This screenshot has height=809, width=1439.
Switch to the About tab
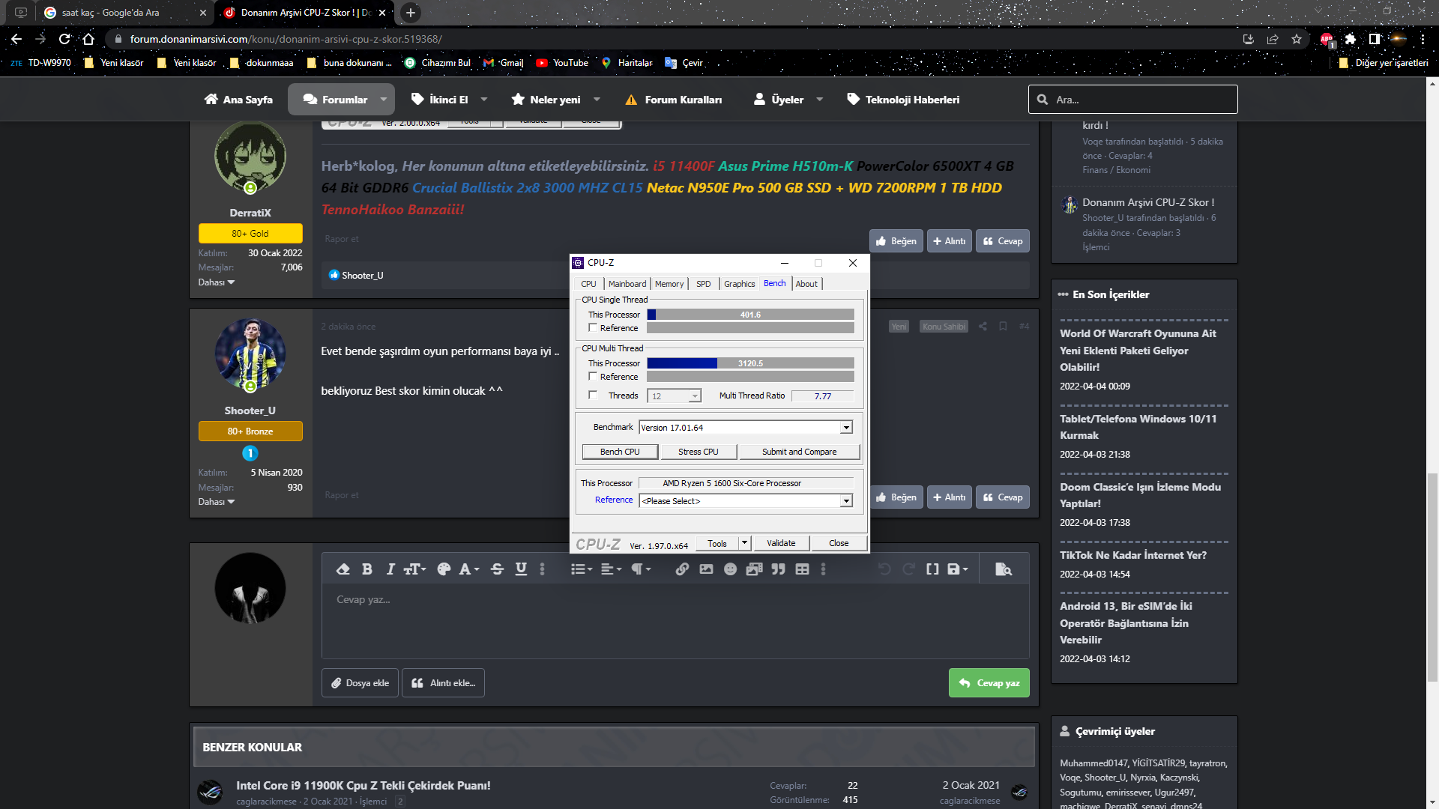tap(806, 284)
